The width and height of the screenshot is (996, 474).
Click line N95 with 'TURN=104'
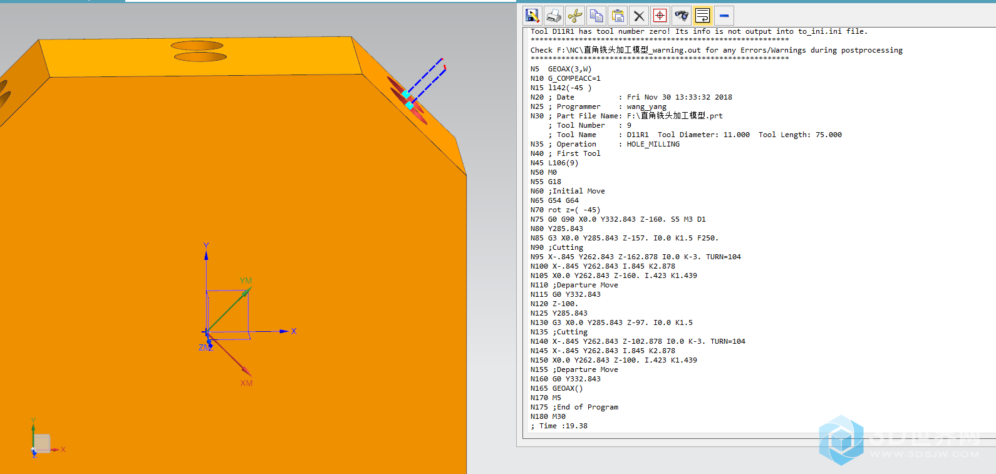pos(635,257)
